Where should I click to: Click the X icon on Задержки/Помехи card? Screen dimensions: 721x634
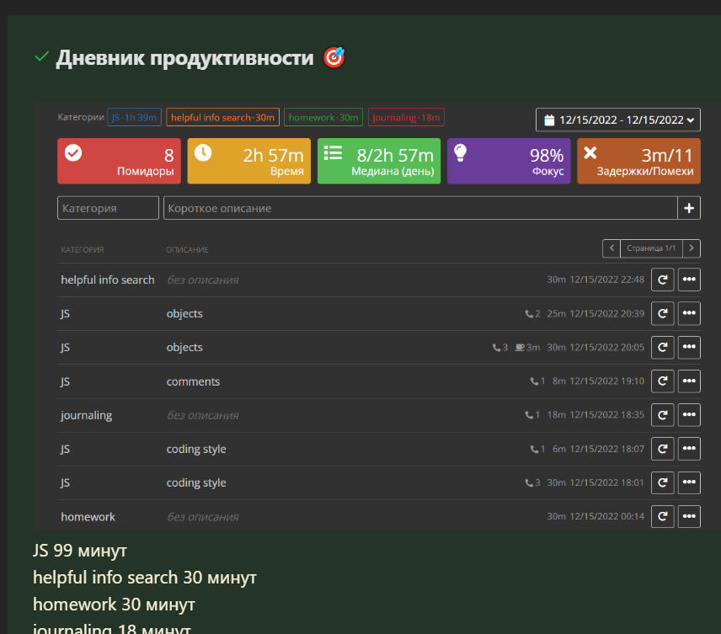point(590,152)
